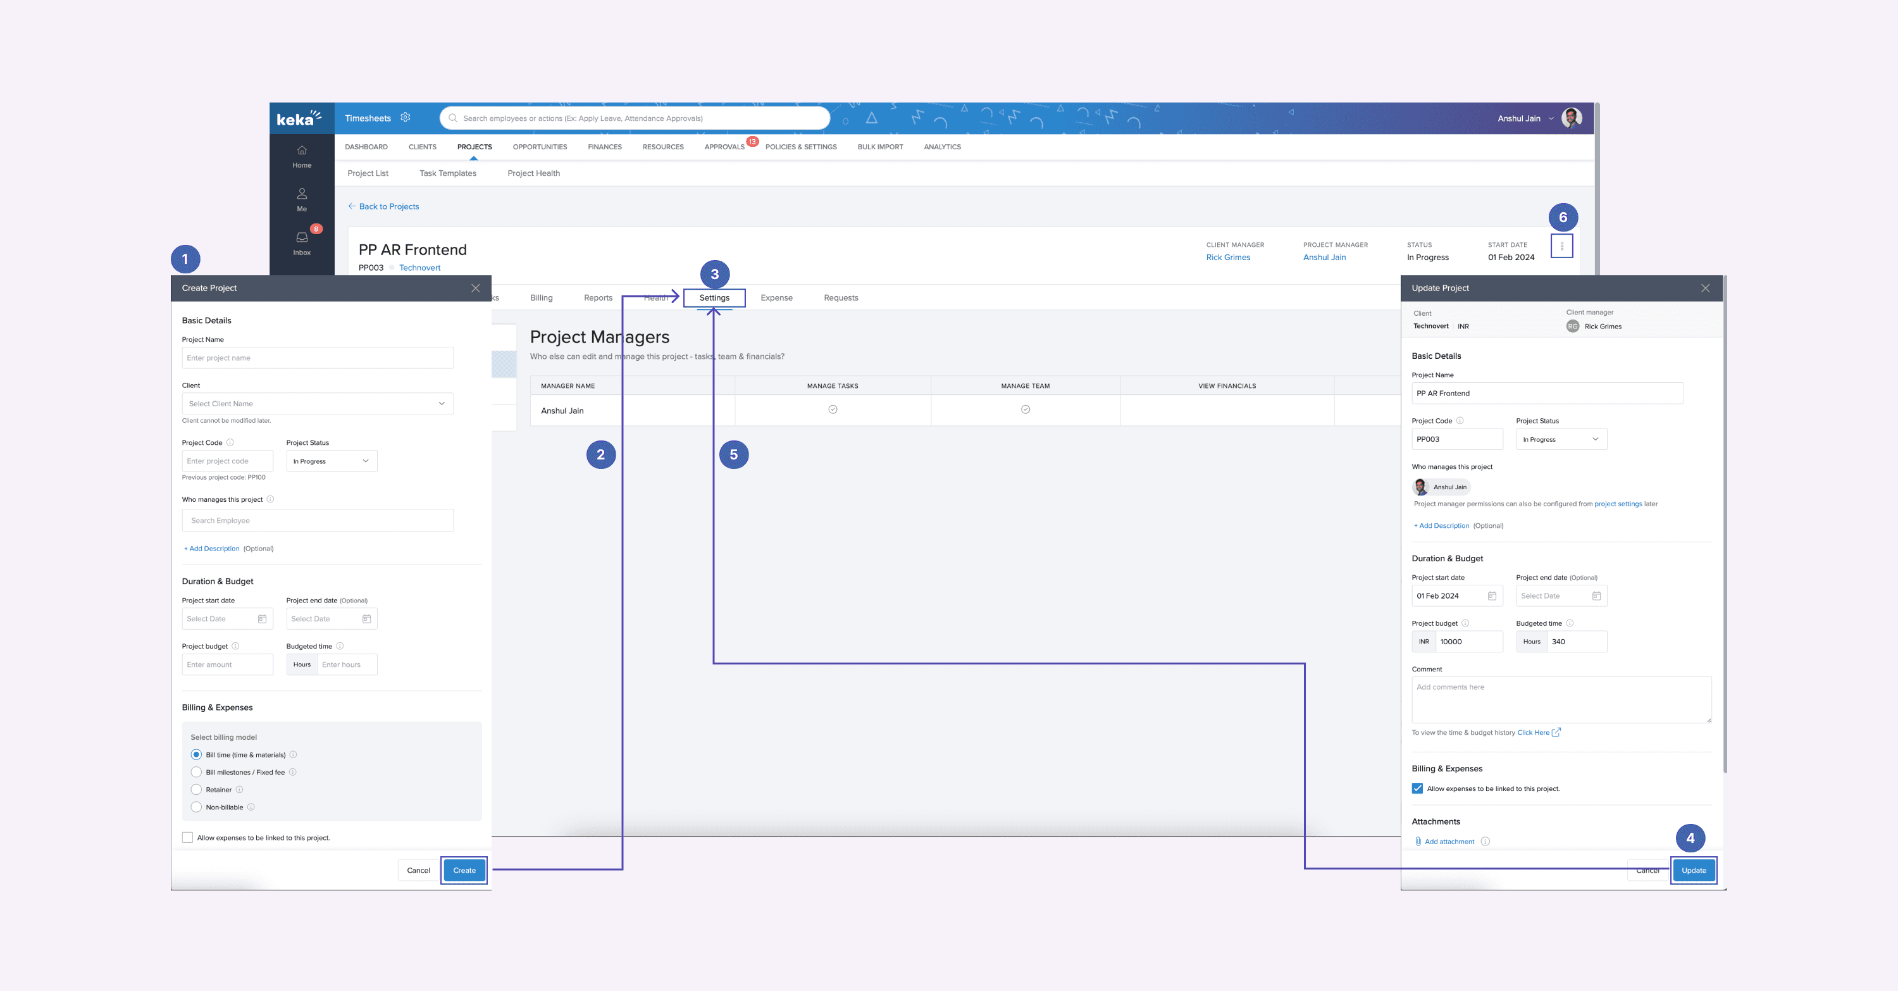Uncheck Allow expenses in Update Project
1898x991 pixels.
pos(1417,788)
